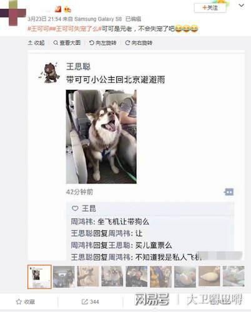Expand the post options chevron menu

(x=241, y=6)
